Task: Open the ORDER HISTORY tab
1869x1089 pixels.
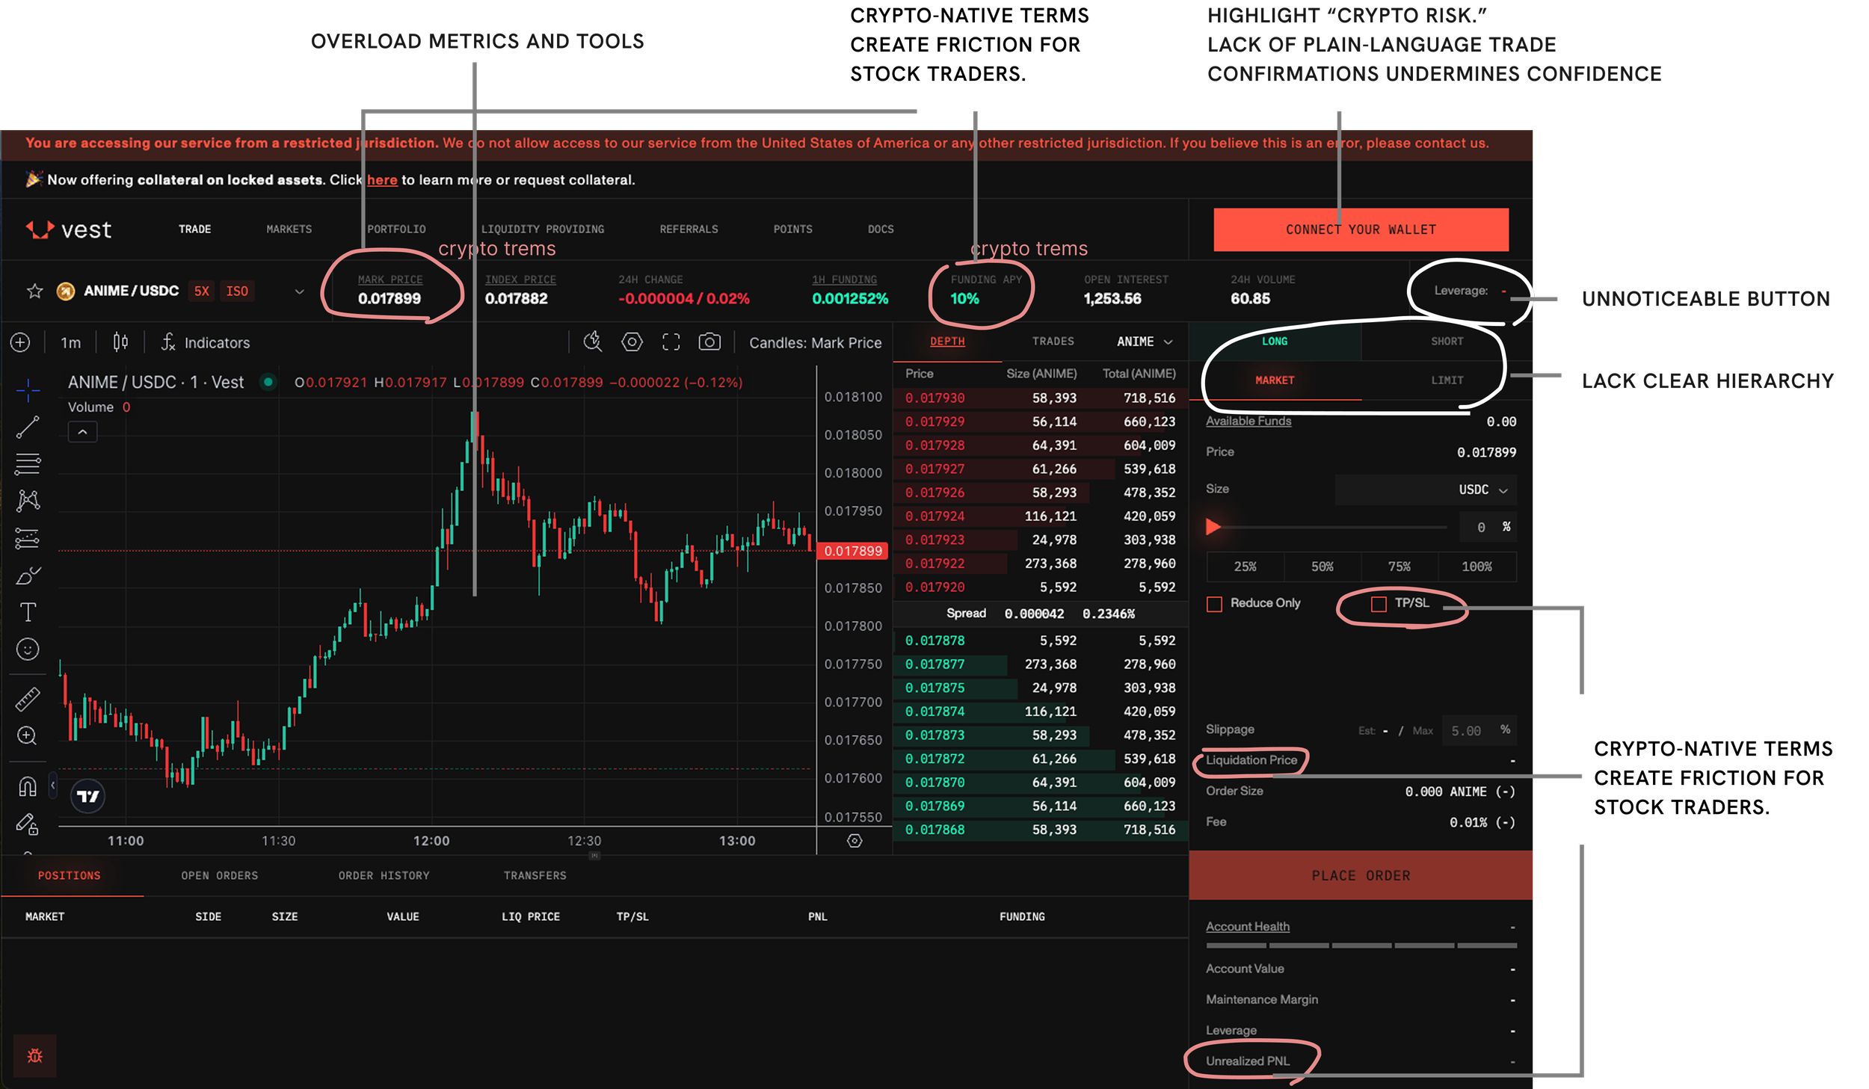Action: click(x=384, y=875)
